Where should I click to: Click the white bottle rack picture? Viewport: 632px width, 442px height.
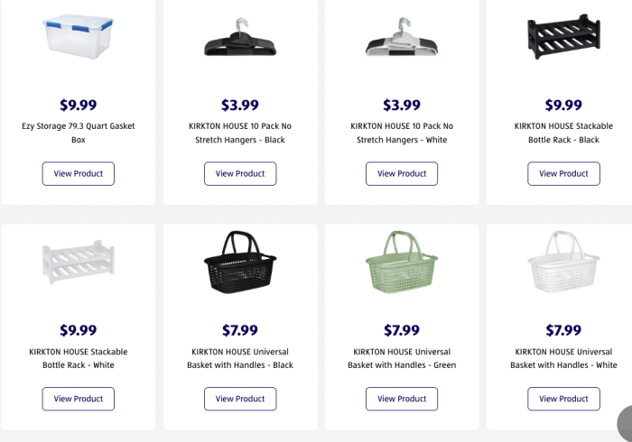pyautogui.click(x=78, y=262)
